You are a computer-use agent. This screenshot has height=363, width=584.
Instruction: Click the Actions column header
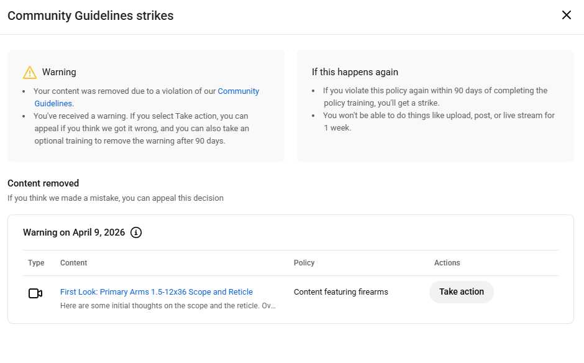[x=447, y=263]
